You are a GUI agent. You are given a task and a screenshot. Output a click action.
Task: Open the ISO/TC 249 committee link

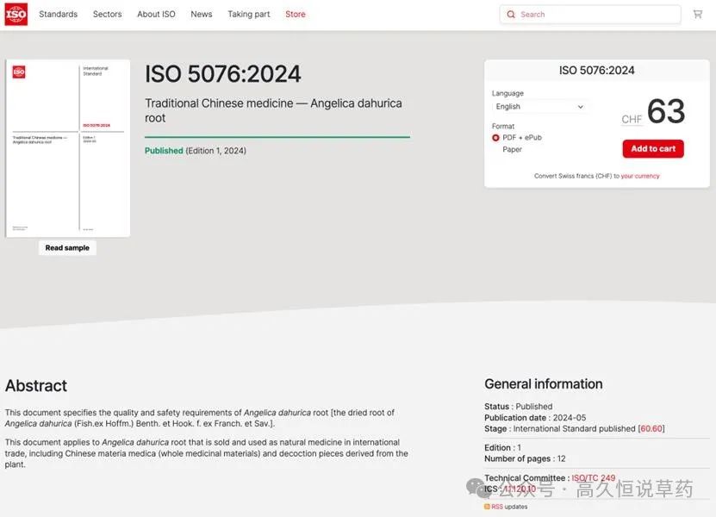pyautogui.click(x=593, y=477)
